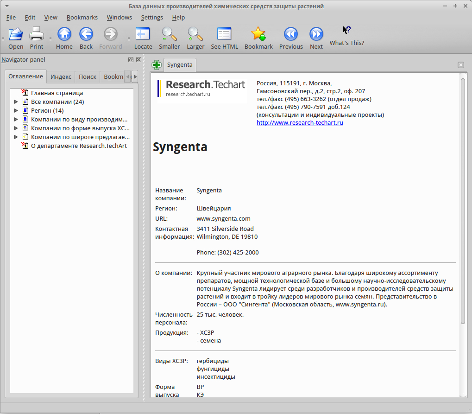The height and width of the screenshot is (414, 472).
Task: Expand Компании по форме выпуска node
Action: (x=16, y=128)
